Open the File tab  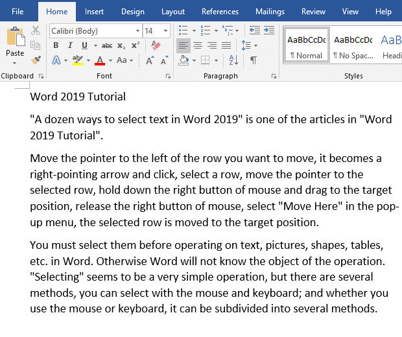(x=18, y=12)
